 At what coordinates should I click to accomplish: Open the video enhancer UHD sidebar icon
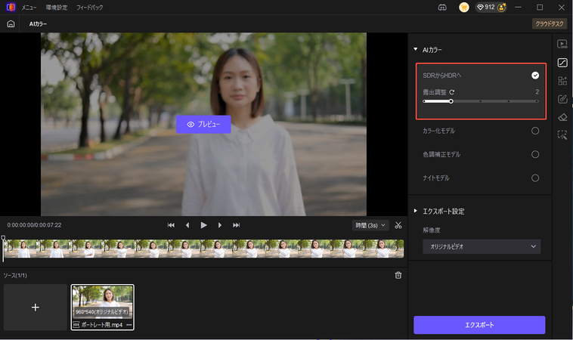(562, 45)
